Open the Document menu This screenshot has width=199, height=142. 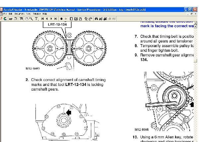click(20, 14)
